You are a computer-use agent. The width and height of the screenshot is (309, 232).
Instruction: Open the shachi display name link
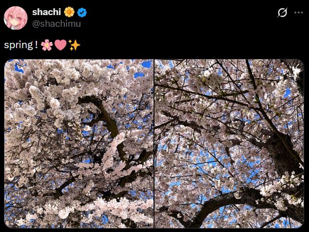[47, 12]
